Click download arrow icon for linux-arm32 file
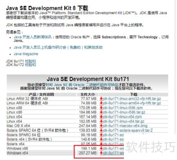Image resolution: width=177 pixels, height=160 pixels. [101, 99]
